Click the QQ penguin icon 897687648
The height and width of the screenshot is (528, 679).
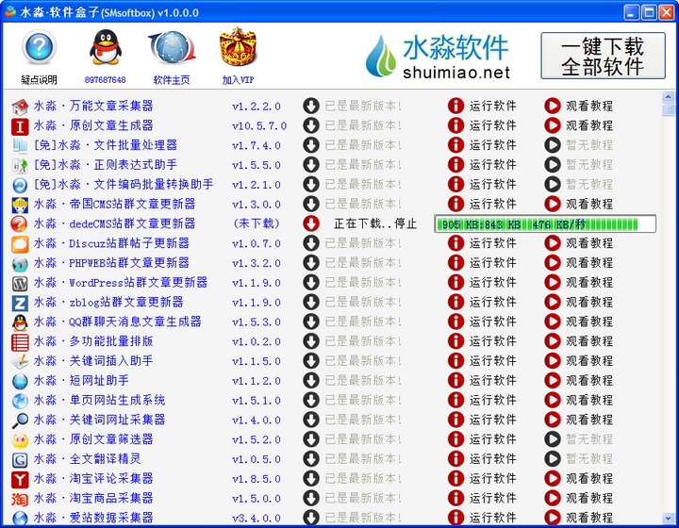106,47
